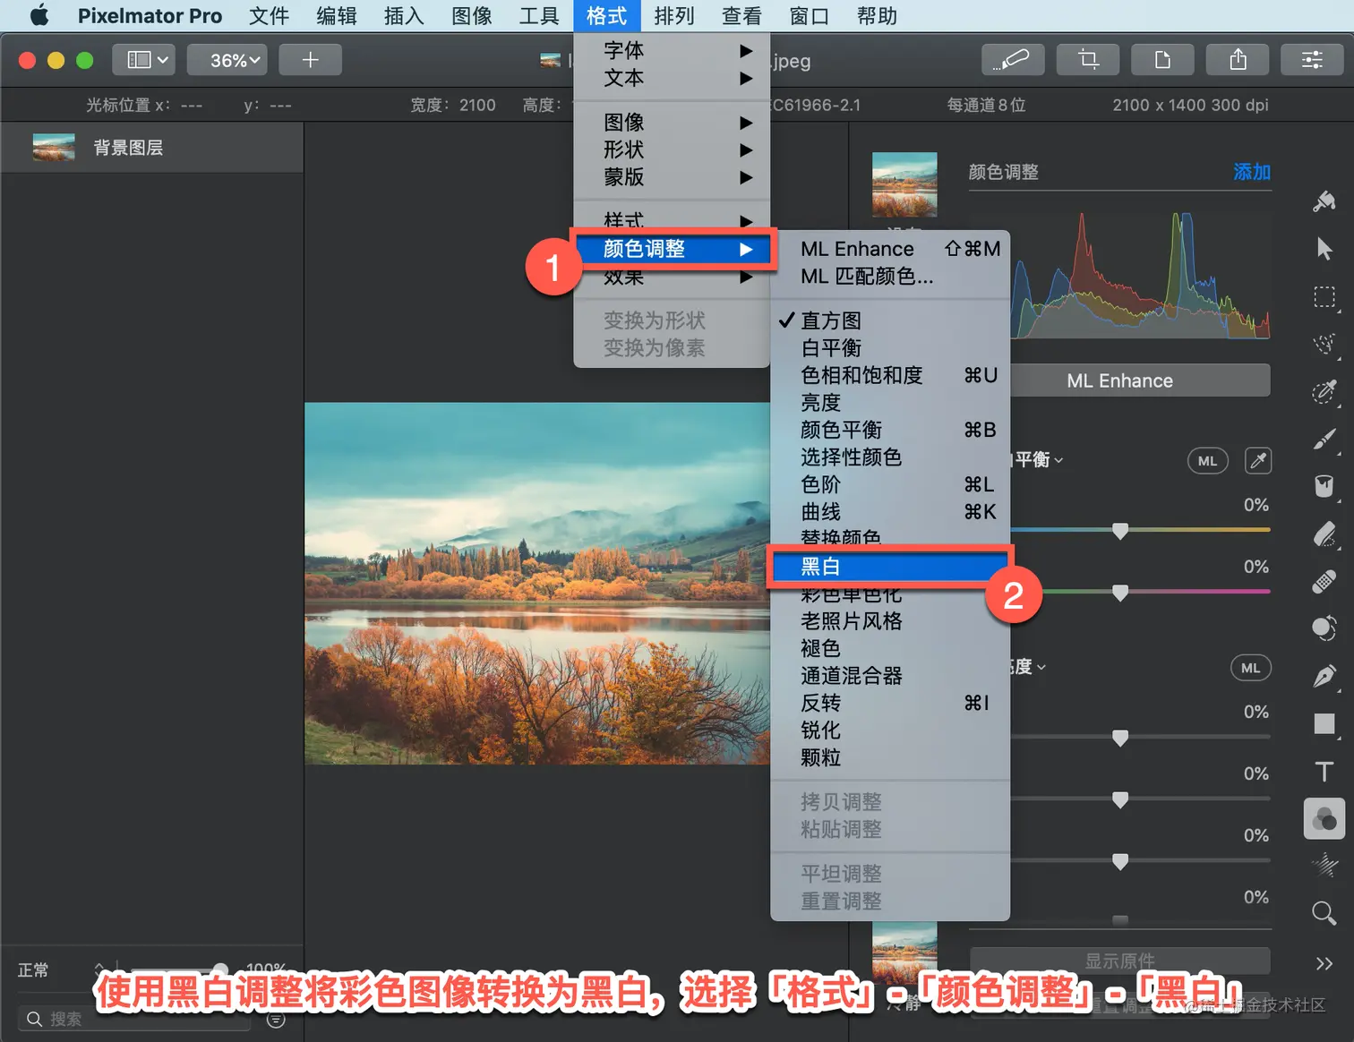Open the 36% zoom dropdown
1354x1042 pixels.
[227, 60]
